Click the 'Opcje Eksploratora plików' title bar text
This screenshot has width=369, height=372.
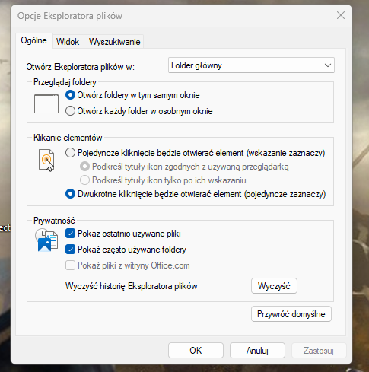click(x=70, y=16)
